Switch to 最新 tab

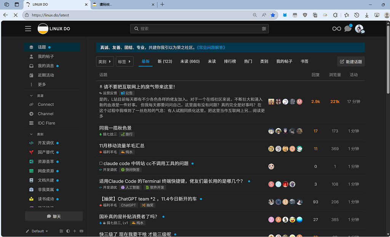[x=145, y=62]
